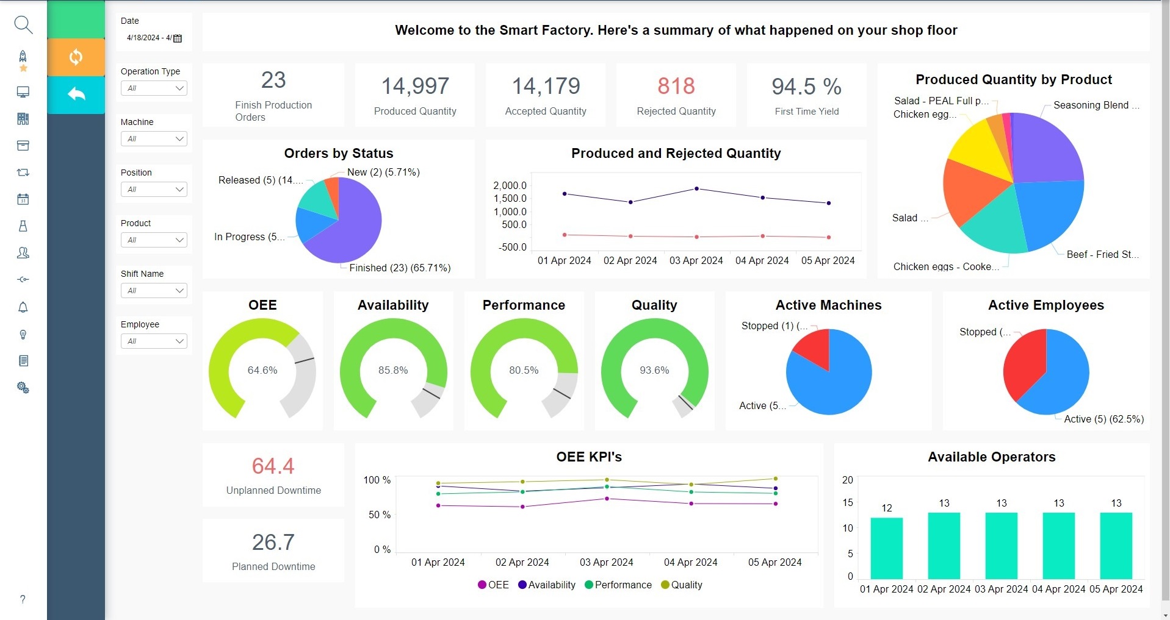Toggle OEE series in chart legend
This screenshot has height=620, width=1170.
[493, 585]
